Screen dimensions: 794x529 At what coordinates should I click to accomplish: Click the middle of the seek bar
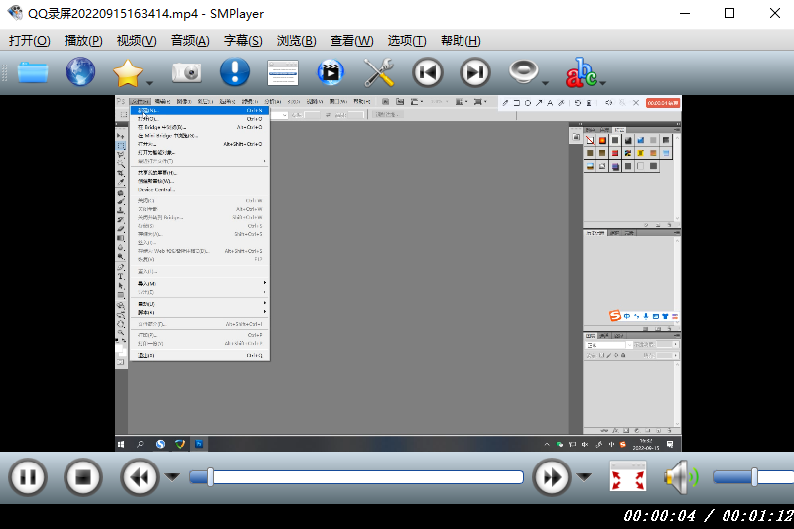(357, 477)
